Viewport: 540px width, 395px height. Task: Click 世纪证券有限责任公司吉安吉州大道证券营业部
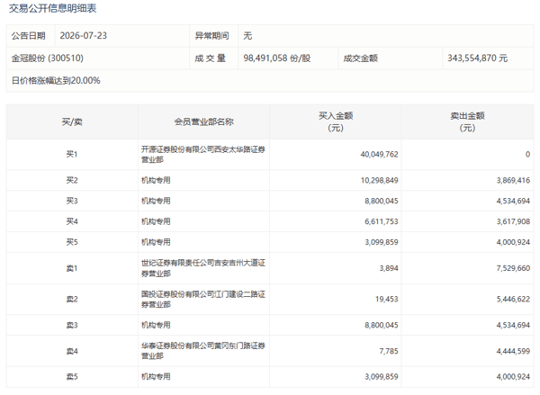click(203, 268)
